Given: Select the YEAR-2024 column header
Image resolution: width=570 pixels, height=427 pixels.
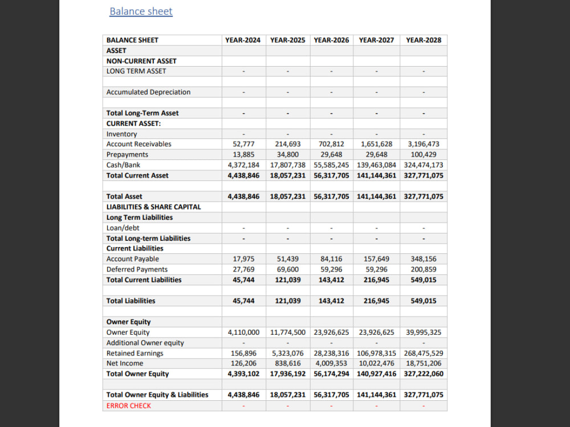Looking at the screenshot, I should coord(243,40).
